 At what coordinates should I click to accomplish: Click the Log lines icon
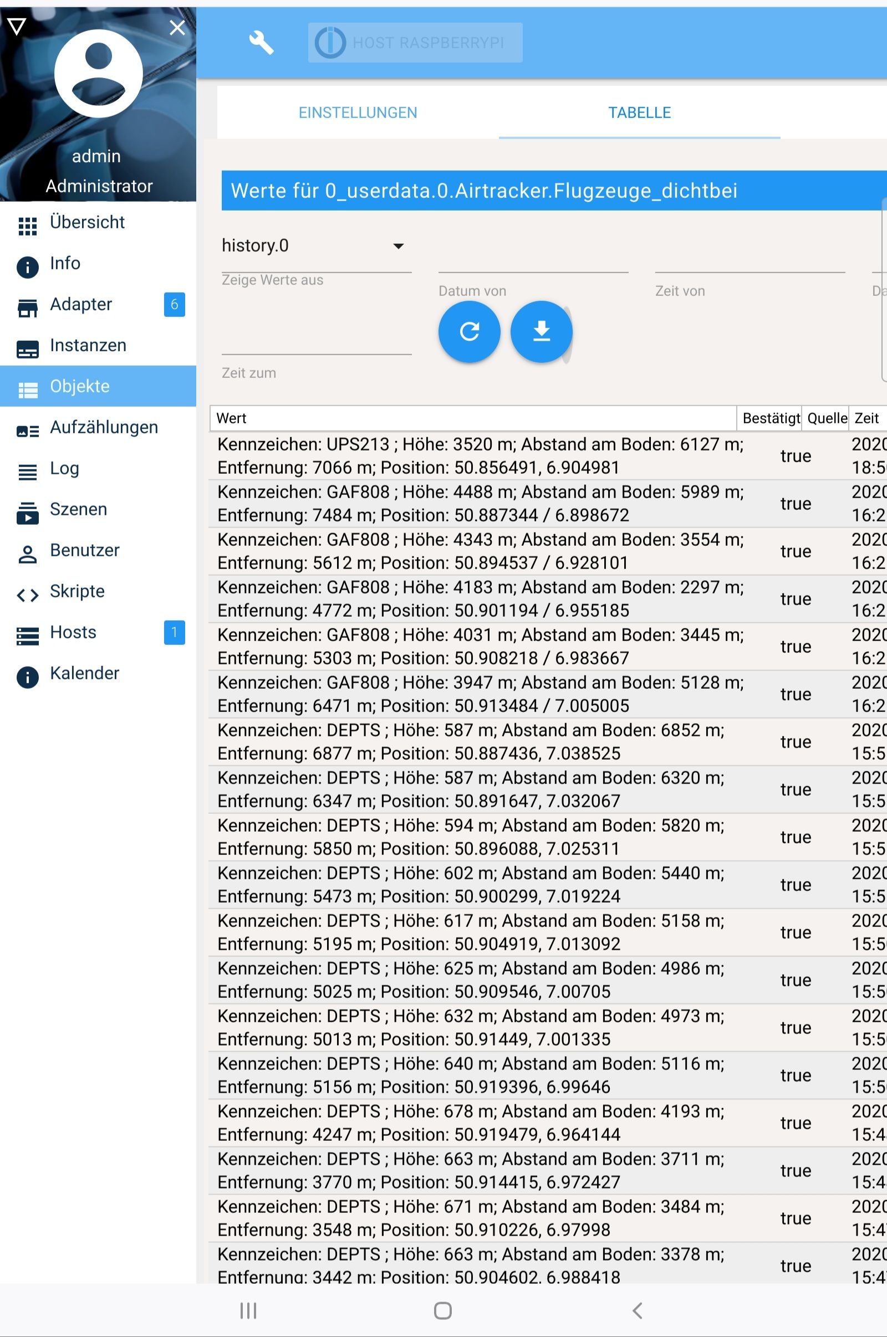pos(27,472)
